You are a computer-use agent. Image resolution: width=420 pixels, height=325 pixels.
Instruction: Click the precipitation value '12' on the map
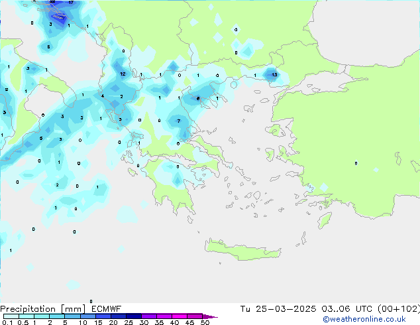(123, 74)
